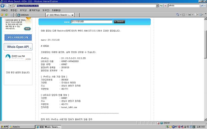Image resolution: width=207 pixels, height=129 pixels.
Task: Open the IP주소 추적에 관한 오해 banner
Action: point(18,38)
